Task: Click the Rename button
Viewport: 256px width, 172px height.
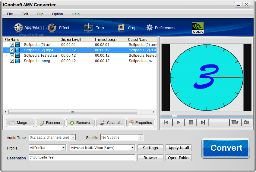Action: tap(50, 123)
